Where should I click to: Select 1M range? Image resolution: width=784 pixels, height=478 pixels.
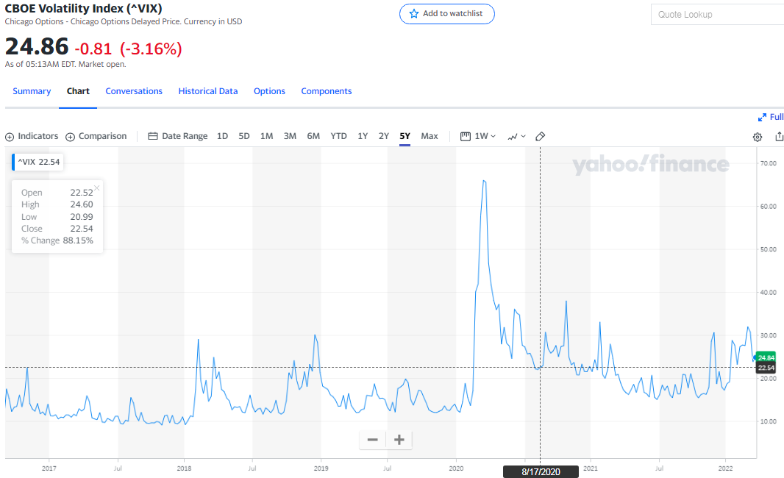coord(266,136)
